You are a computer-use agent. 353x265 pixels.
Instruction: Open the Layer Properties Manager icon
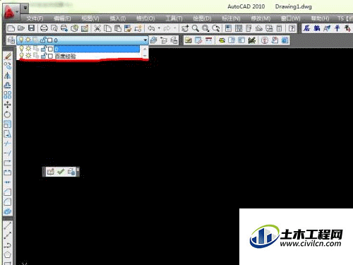[x=11, y=40]
